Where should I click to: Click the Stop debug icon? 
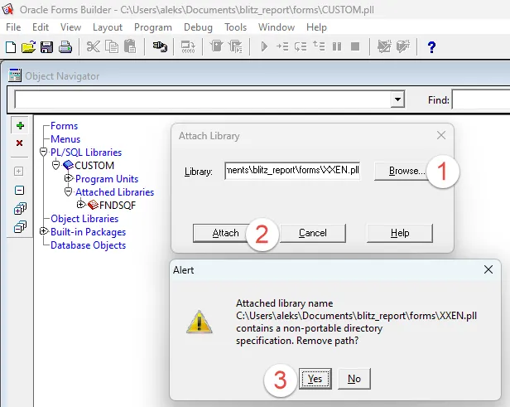pyautogui.click(x=355, y=47)
